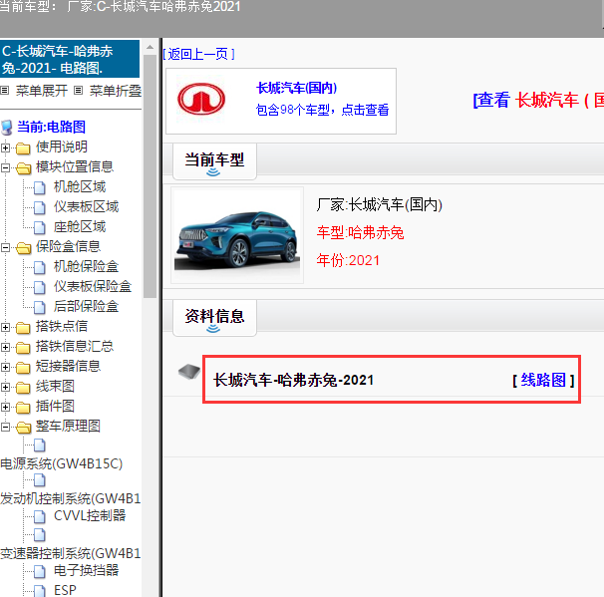Click the folder icon of 搭铁信息汇总
The width and height of the screenshot is (604, 597).
[23, 348]
